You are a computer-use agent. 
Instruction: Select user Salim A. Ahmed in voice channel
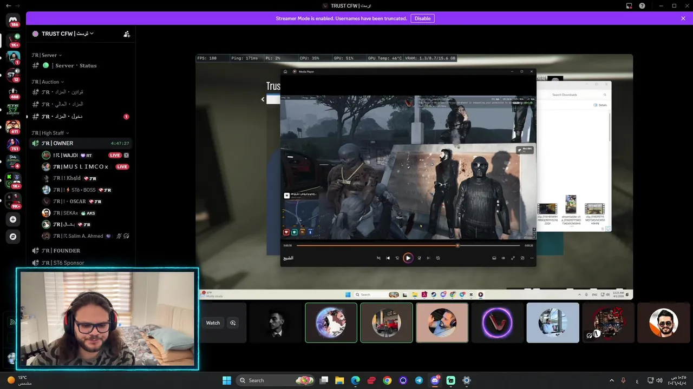click(86, 236)
